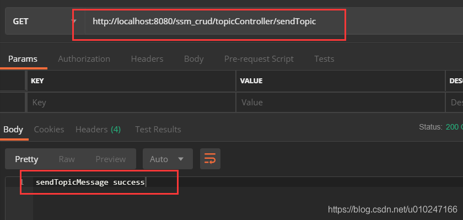The height and width of the screenshot is (220, 463).
Task: Open the Pre-request Script tab
Action: click(259, 59)
